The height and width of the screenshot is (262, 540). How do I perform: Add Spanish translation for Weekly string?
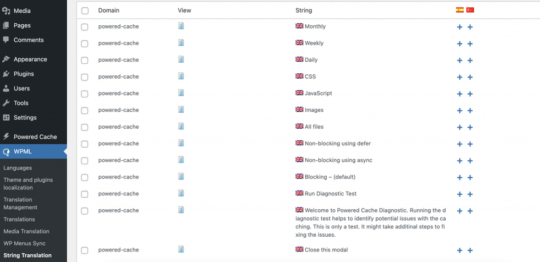coord(460,43)
